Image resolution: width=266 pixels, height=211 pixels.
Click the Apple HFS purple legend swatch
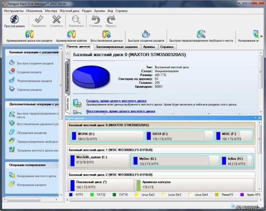point(242,195)
